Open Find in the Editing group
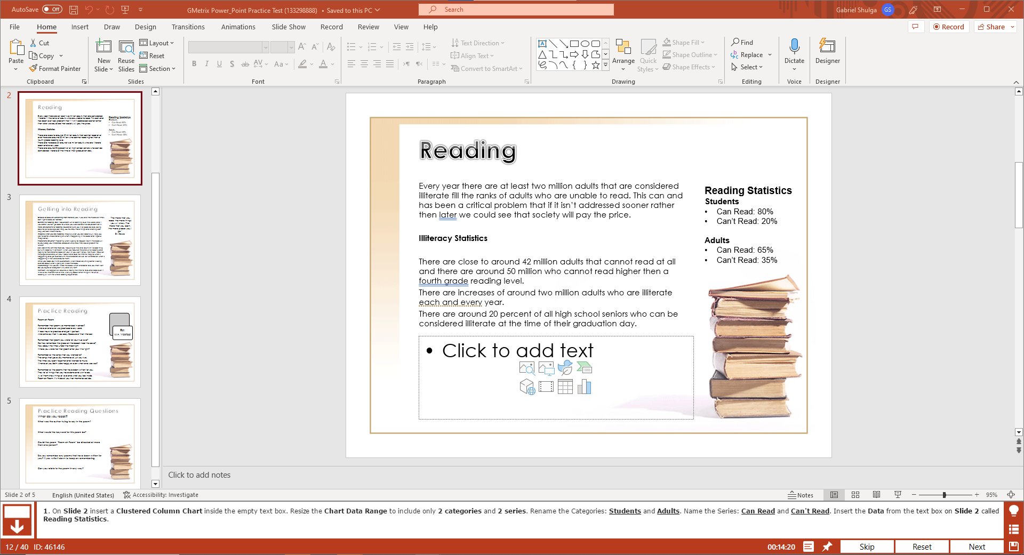 coord(743,42)
